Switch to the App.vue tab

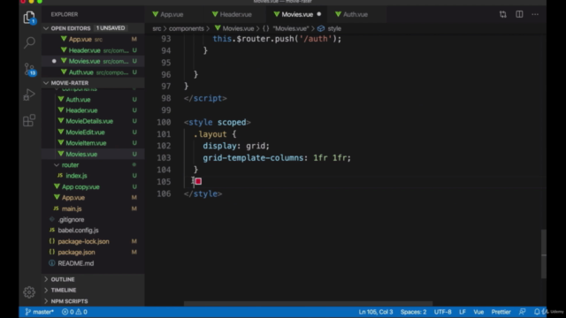click(x=172, y=14)
